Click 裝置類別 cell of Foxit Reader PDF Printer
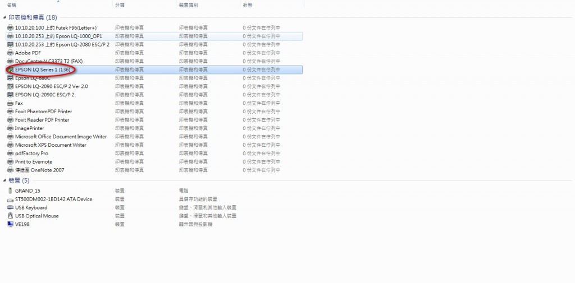Screen dimensions: 575x283 (x=193, y=120)
